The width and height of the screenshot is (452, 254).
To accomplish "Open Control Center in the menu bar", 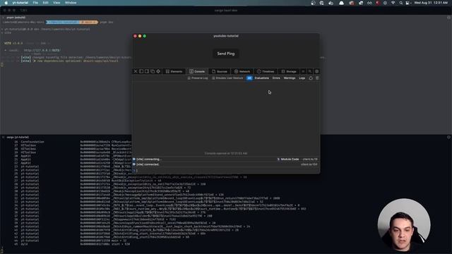I will [x=408, y=3].
